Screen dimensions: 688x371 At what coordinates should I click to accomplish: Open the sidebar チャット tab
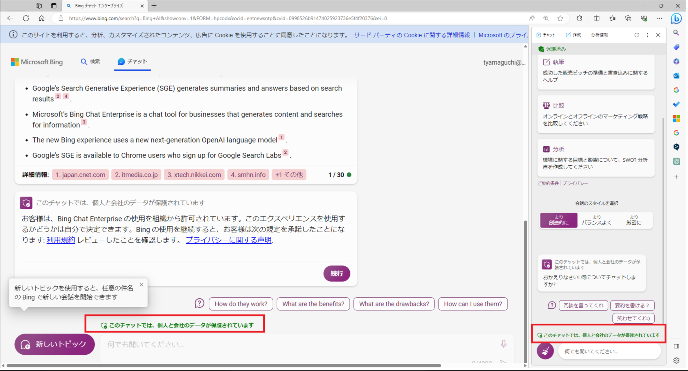pyautogui.click(x=546, y=35)
